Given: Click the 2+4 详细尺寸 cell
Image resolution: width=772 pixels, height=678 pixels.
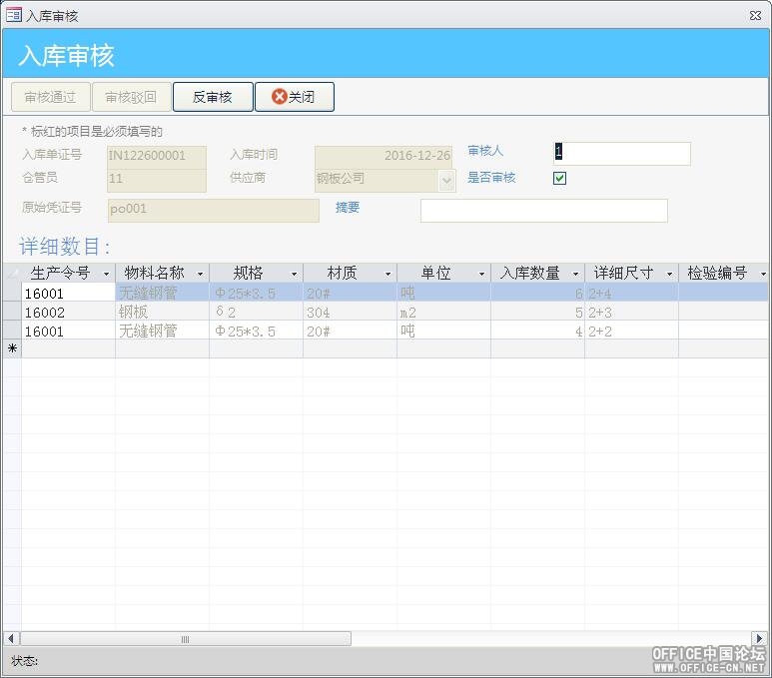Looking at the screenshot, I should 631,293.
